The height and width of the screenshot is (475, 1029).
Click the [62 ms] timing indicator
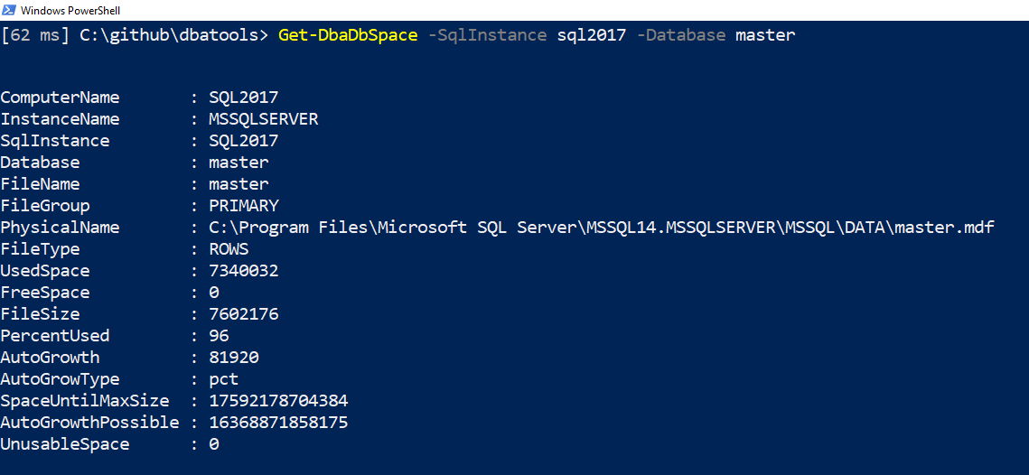click(35, 35)
